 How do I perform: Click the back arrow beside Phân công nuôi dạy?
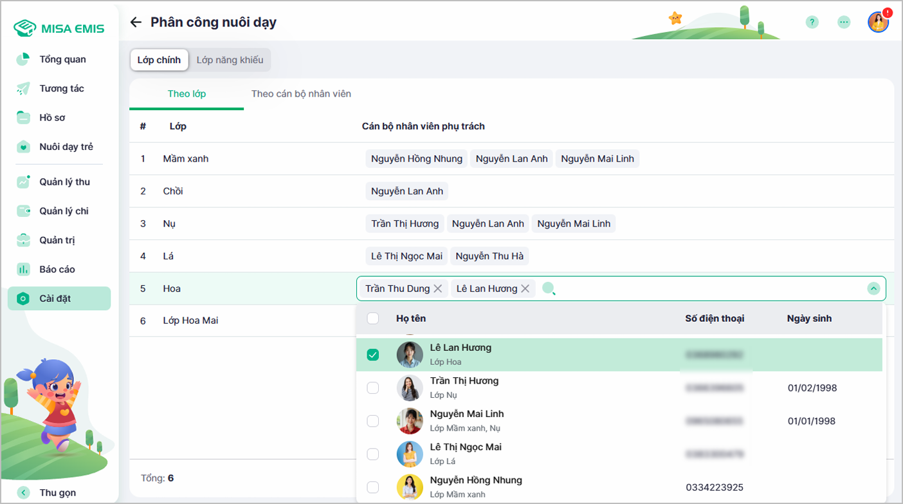coord(136,23)
